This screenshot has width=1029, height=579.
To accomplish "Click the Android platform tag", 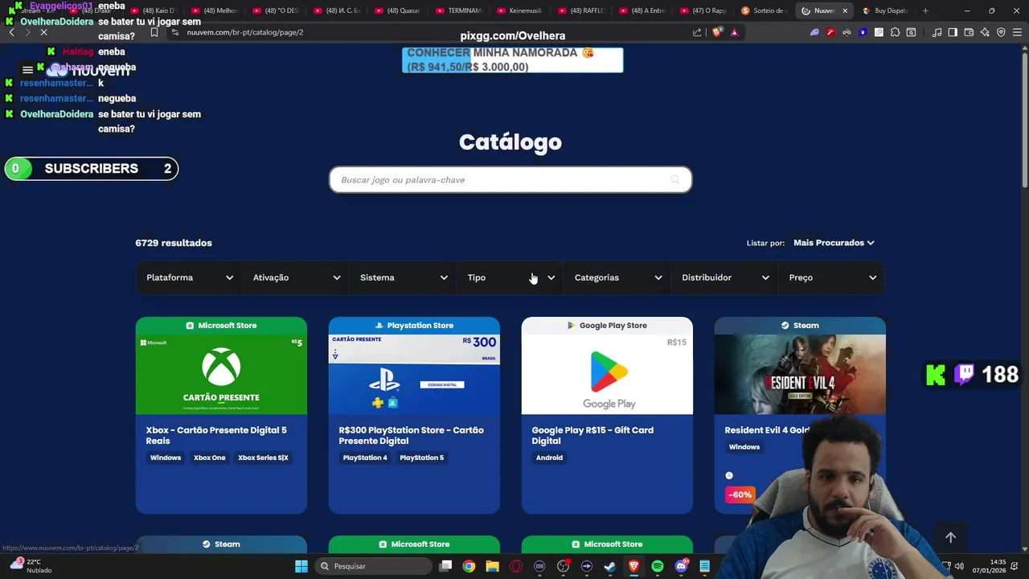I will pos(549,458).
